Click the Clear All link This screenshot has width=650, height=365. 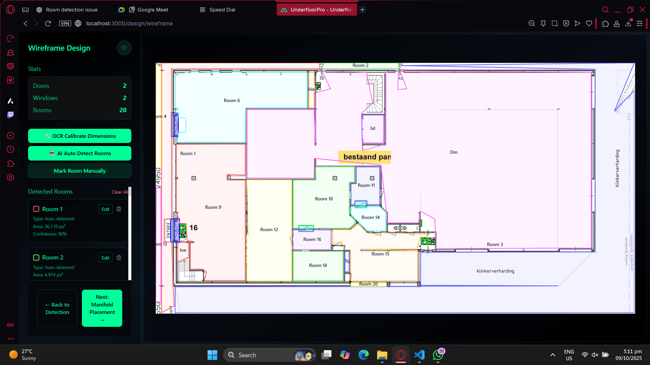pos(120,192)
